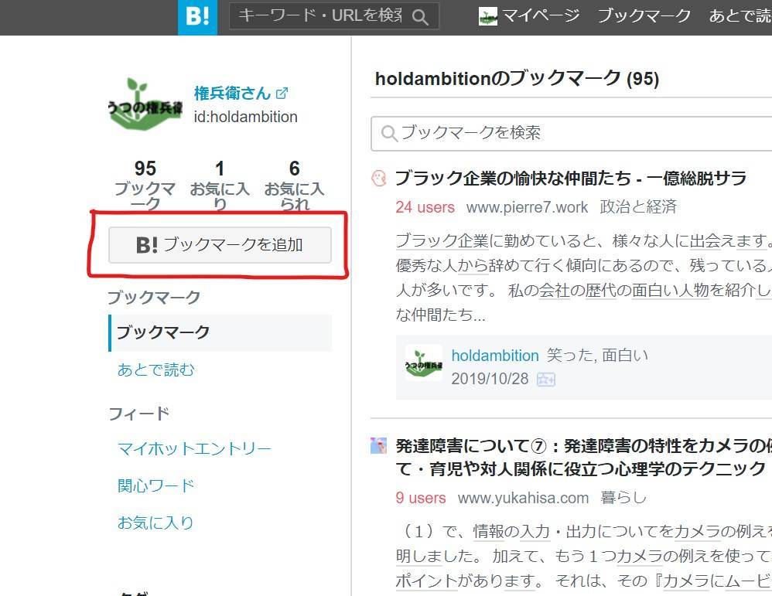Open お気に入り feed link in sidebar

click(155, 523)
